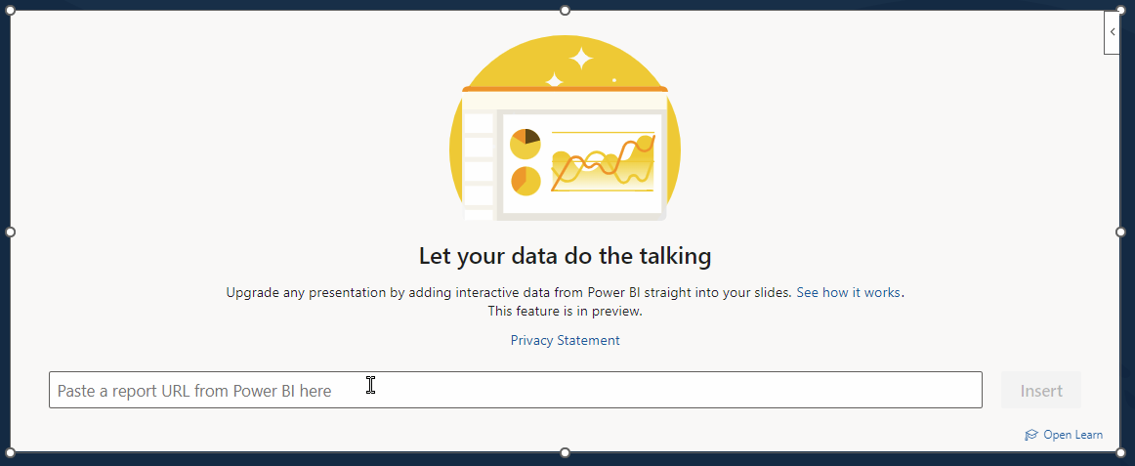
Task: Click the upper pie chart in the illustration
Action: click(525, 144)
